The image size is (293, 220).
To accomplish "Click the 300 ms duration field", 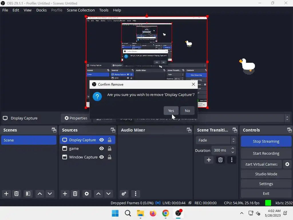I will coord(221,150).
